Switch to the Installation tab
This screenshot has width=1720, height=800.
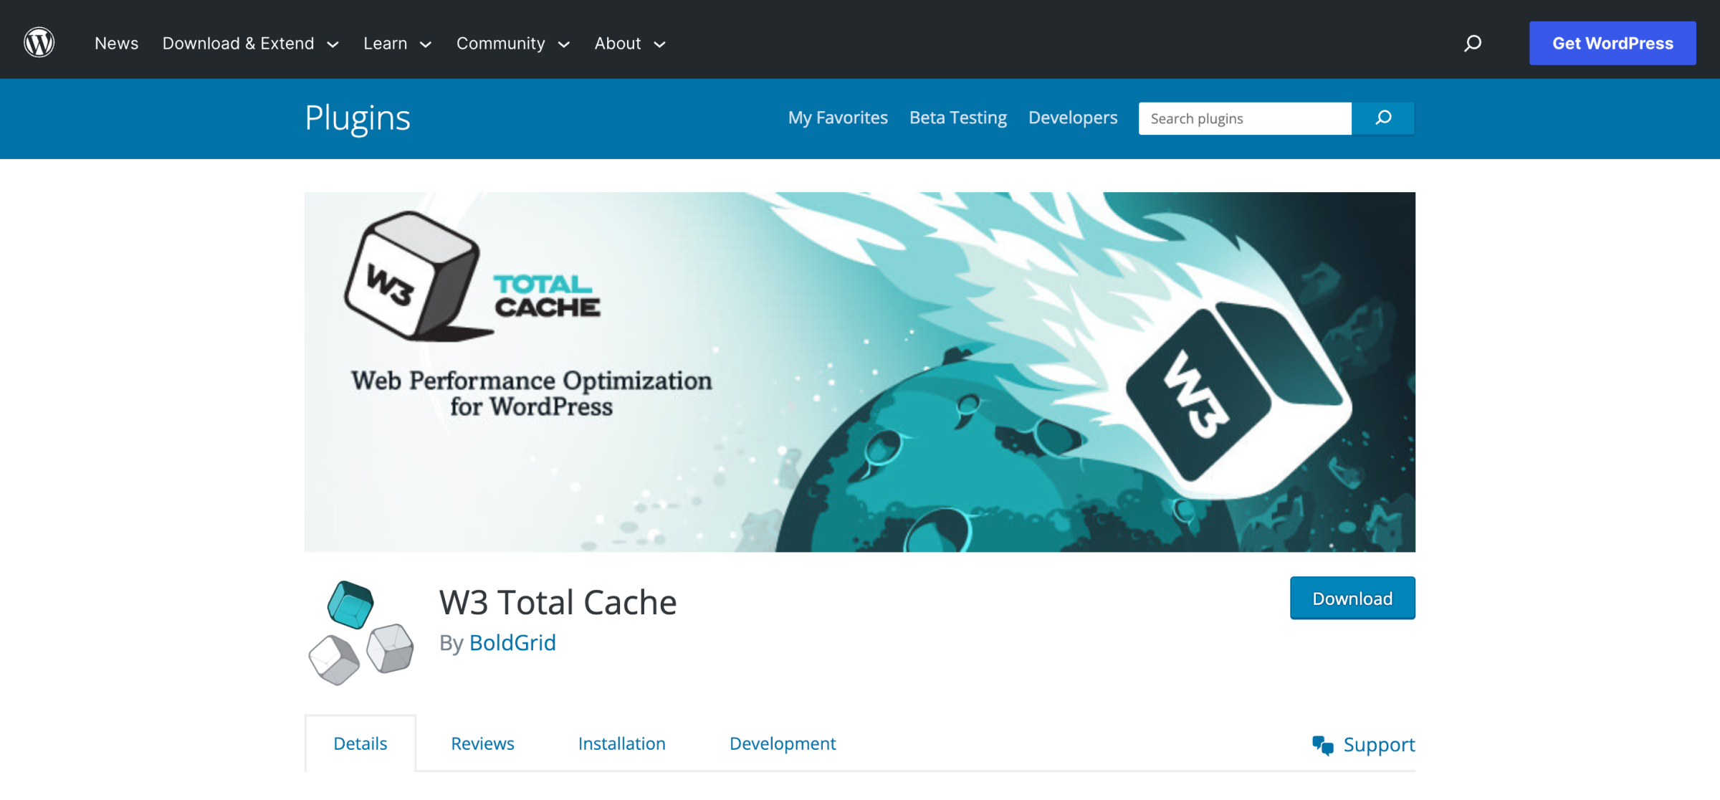(621, 744)
